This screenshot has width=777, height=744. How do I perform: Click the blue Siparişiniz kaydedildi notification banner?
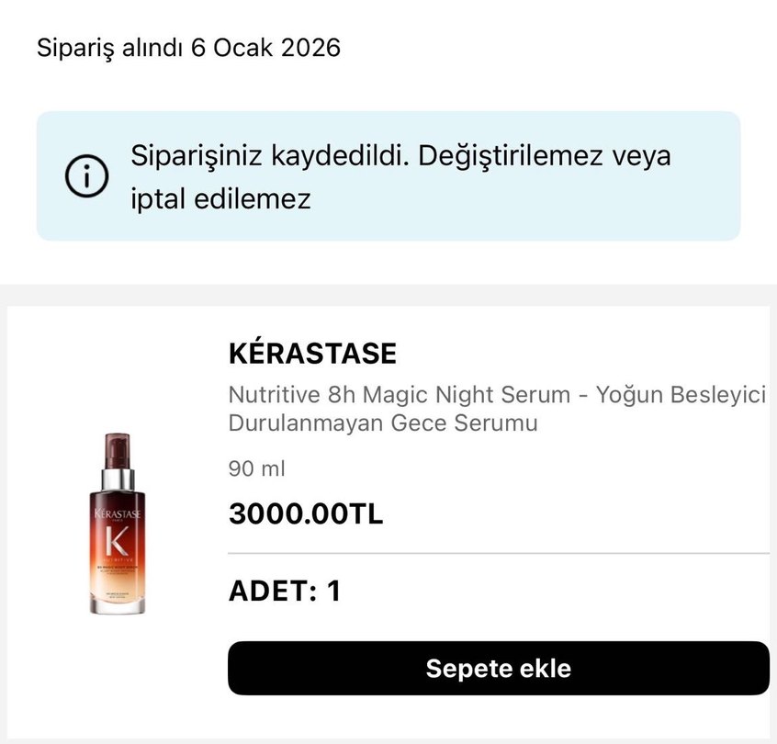tap(388, 175)
